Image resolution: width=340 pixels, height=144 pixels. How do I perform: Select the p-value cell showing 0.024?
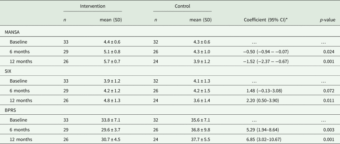click(329, 51)
